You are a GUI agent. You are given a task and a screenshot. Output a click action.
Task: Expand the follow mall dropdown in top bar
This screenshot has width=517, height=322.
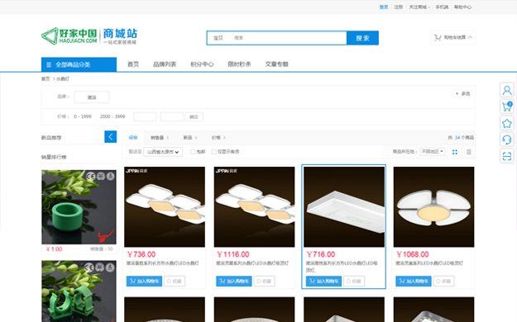(x=419, y=7)
